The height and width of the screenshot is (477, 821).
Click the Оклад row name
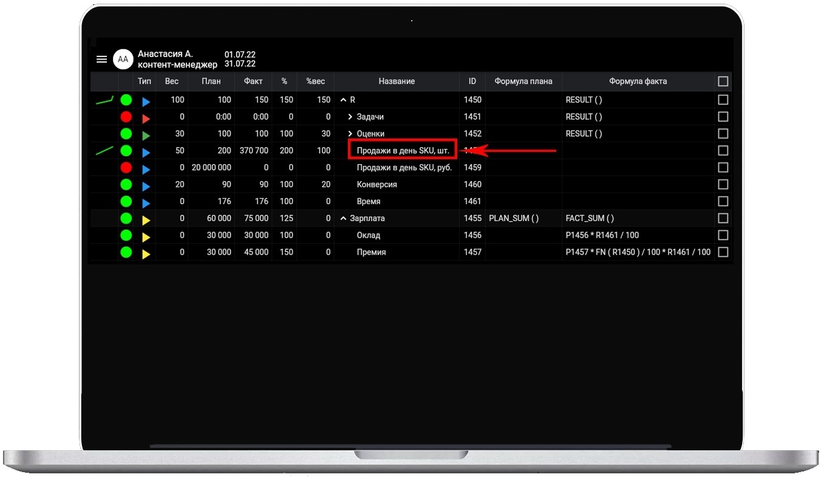pos(369,235)
